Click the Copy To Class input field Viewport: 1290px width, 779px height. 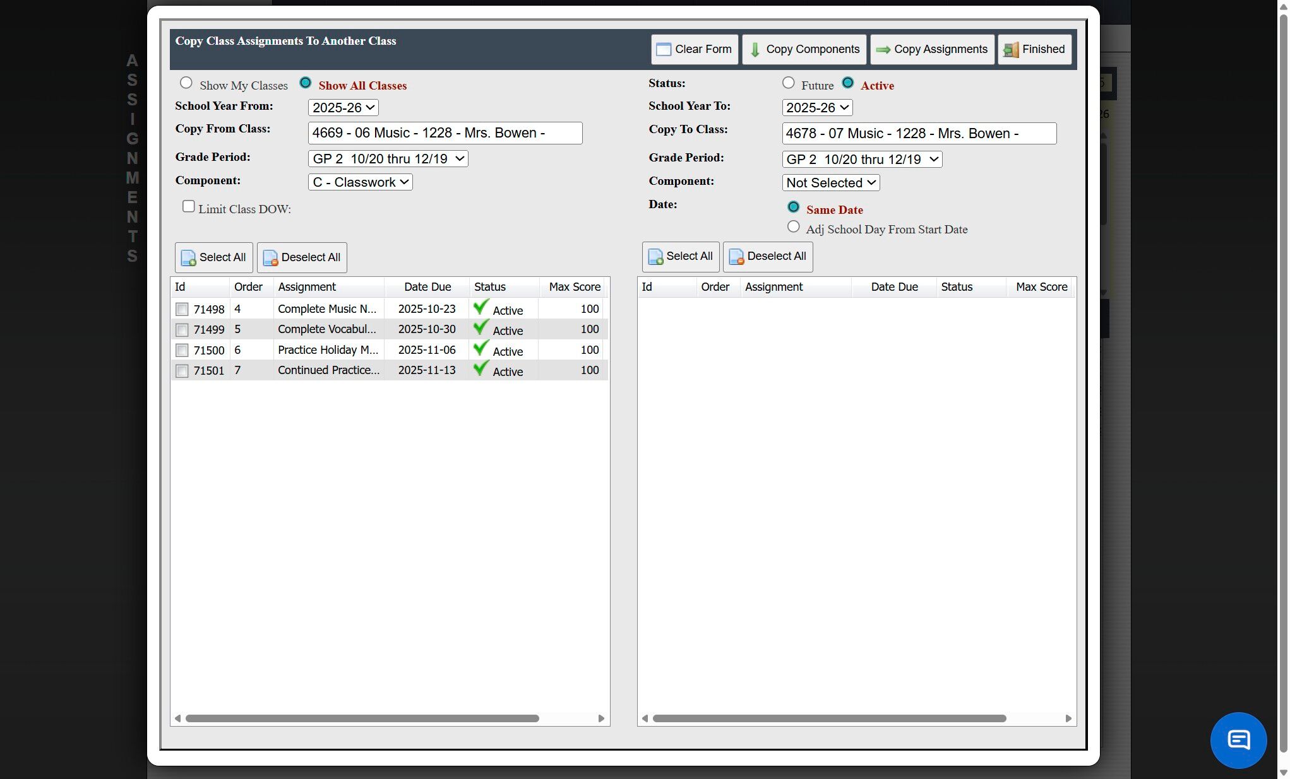[918, 134]
